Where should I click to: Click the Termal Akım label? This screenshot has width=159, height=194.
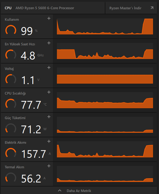(15, 167)
